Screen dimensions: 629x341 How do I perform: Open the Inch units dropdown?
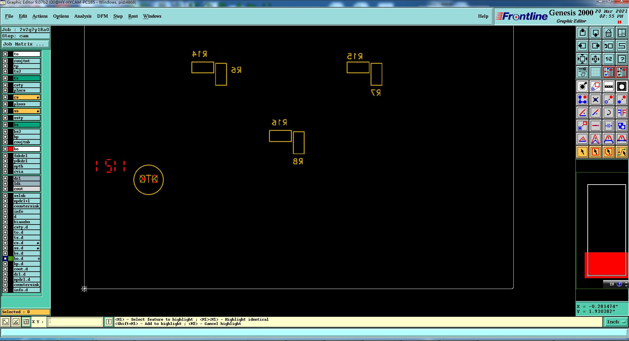click(616, 322)
